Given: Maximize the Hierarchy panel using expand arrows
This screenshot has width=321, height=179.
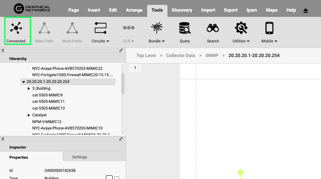Looking at the screenshot, I should click(x=121, y=50).
